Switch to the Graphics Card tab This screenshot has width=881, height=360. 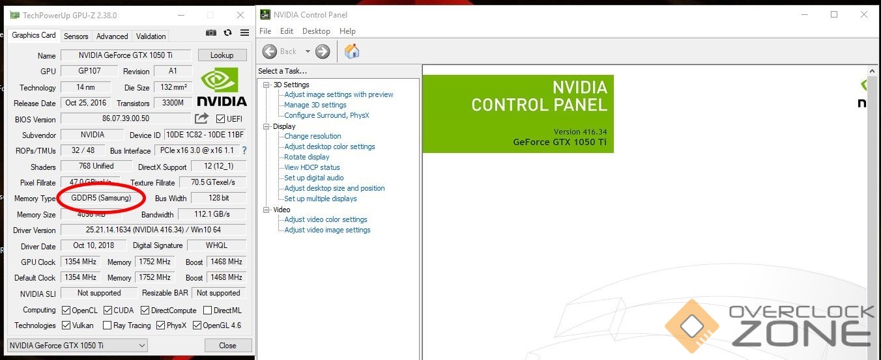pos(34,35)
